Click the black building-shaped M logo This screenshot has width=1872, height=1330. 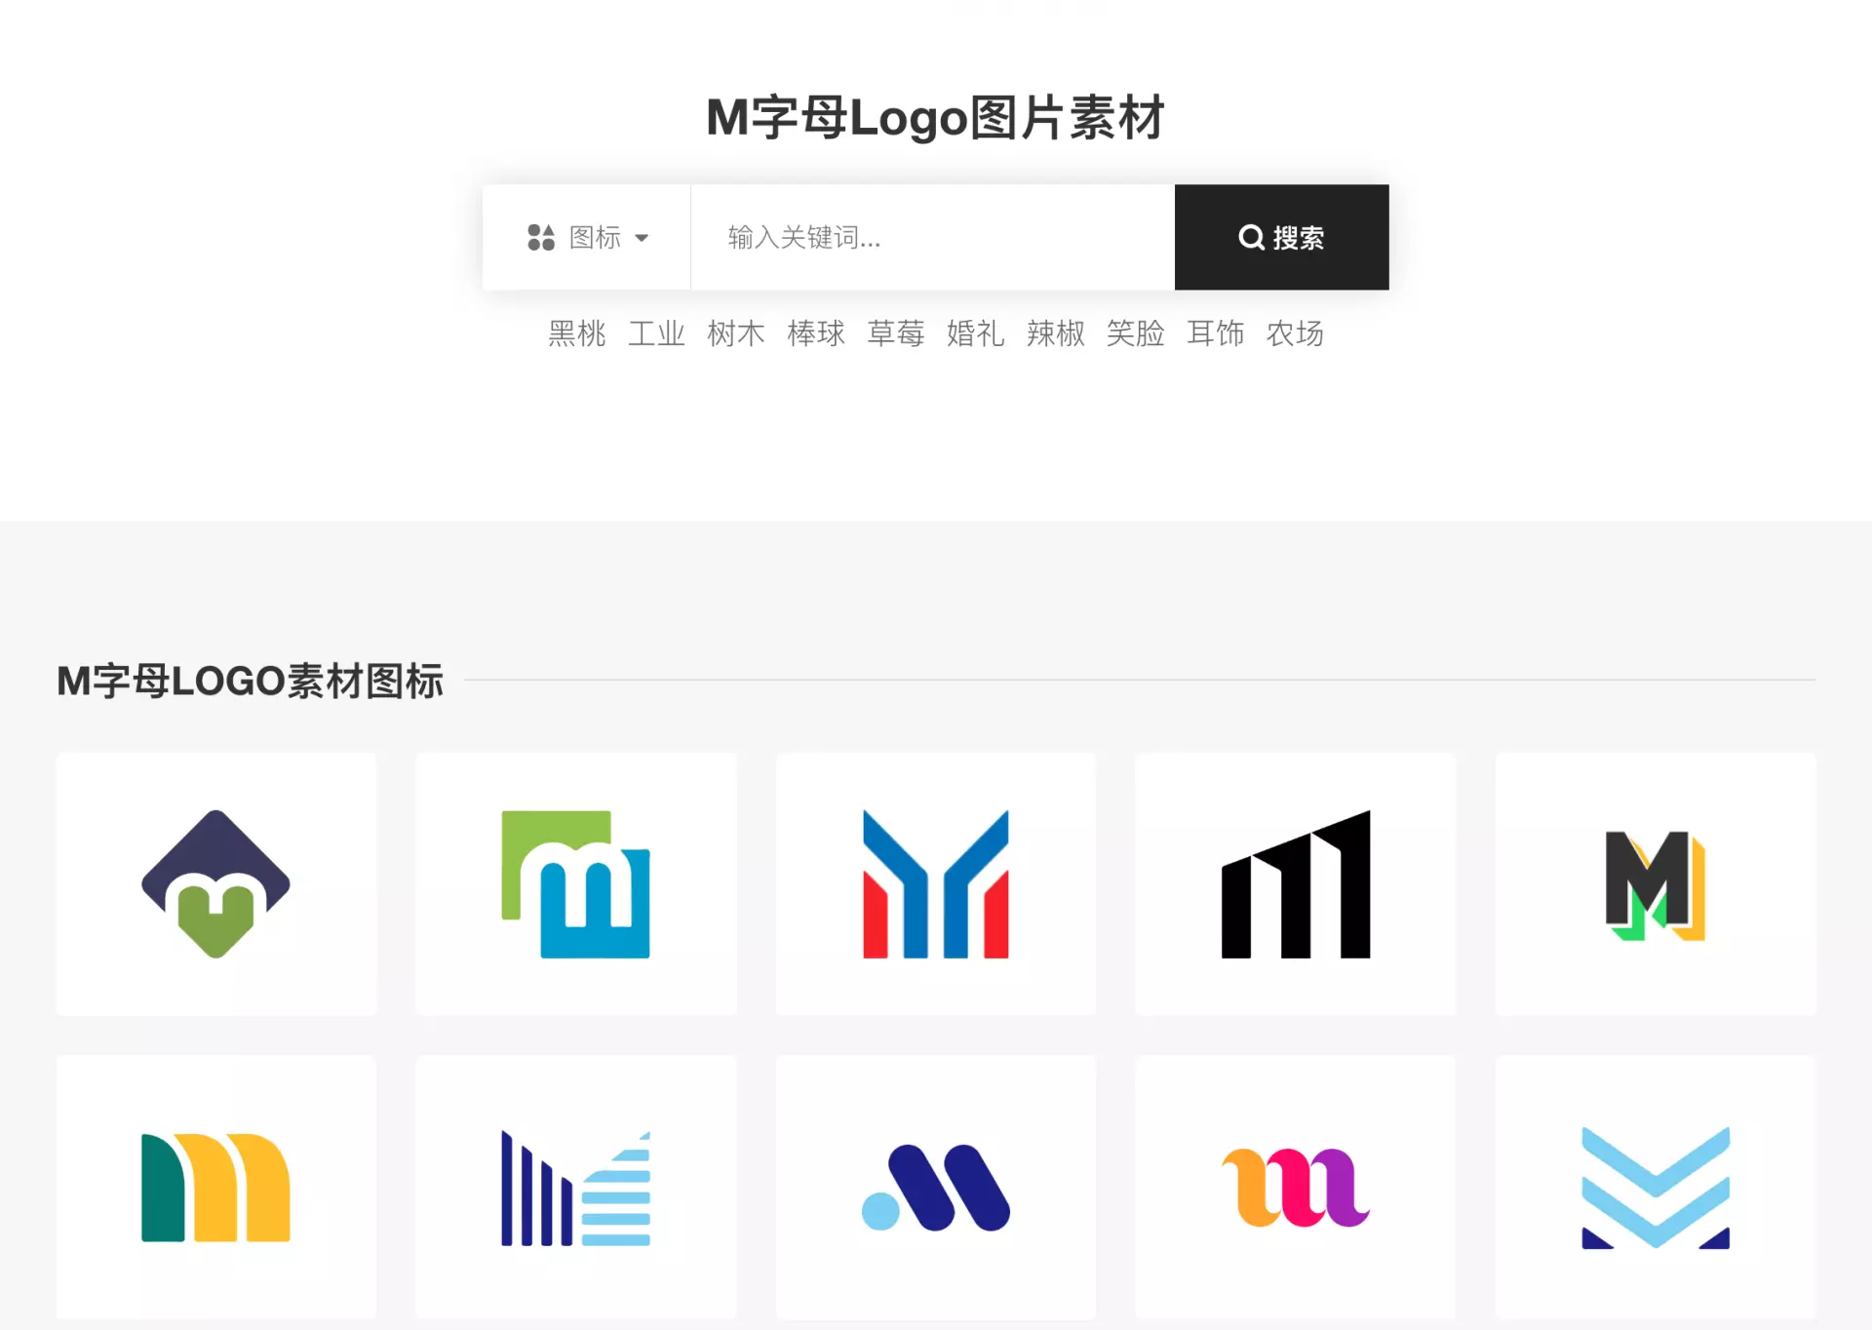[1295, 883]
